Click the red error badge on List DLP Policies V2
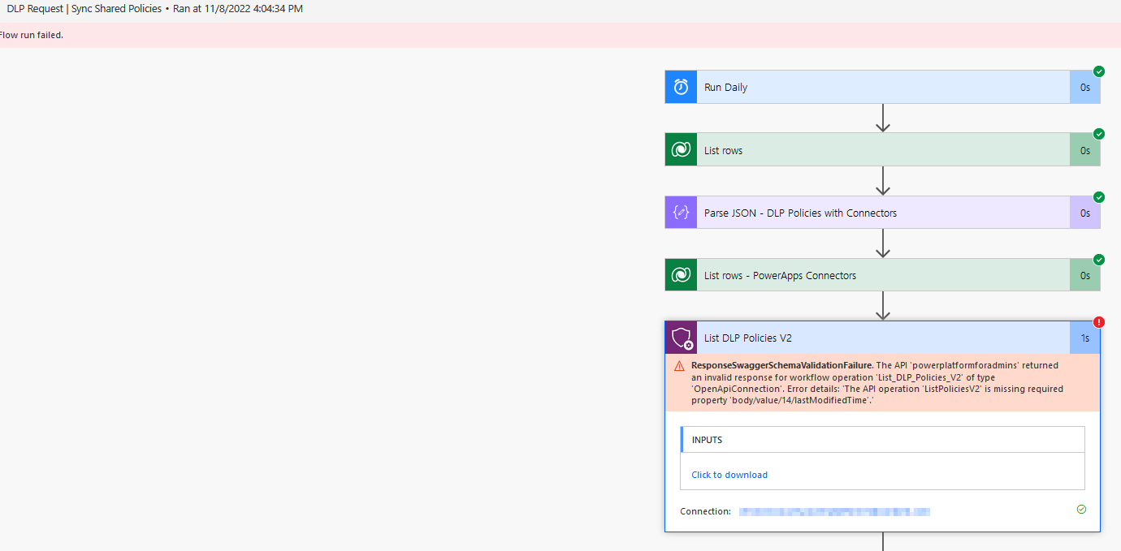1121x551 pixels. point(1098,321)
